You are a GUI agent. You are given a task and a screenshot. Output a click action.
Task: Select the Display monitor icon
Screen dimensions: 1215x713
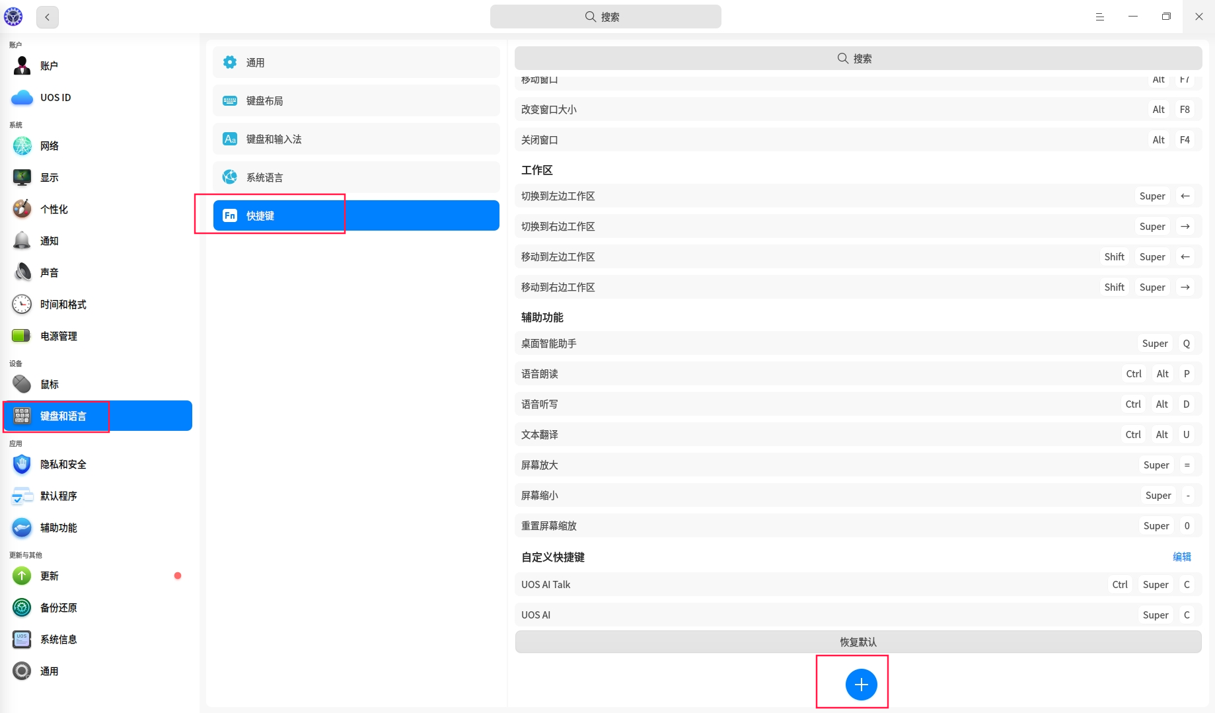tap(22, 178)
